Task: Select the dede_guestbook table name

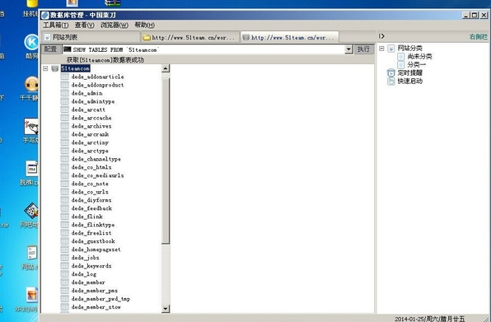Action: 93,241
